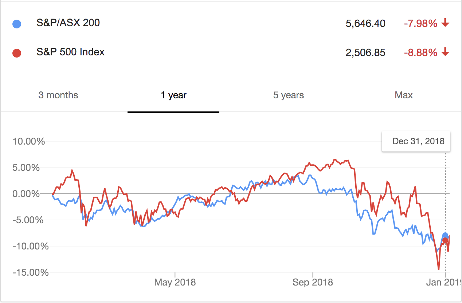
Task: Switch chart to Max range
Action: 404,95
